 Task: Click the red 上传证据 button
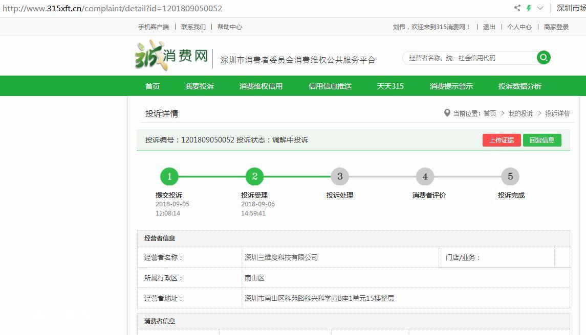[502, 140]
